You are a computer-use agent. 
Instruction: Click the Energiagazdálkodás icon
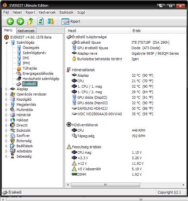tap(19, 73)
